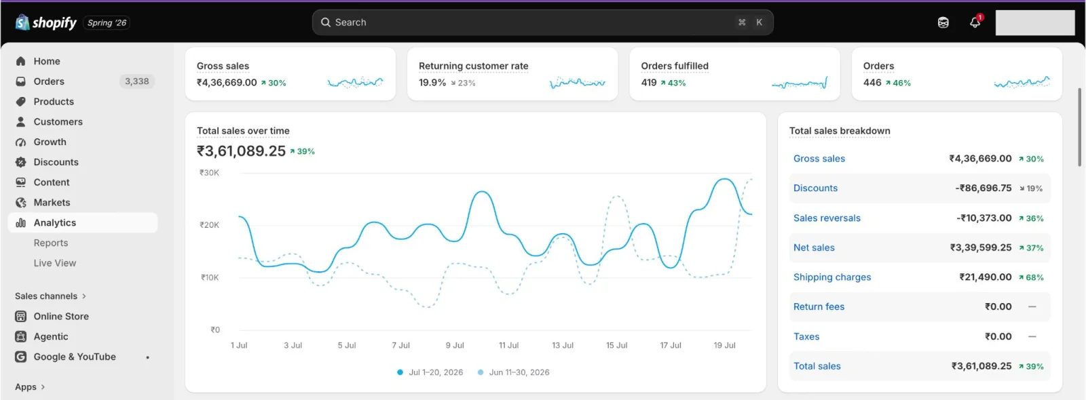Click the Total sales breakdown link

[817, 366]
